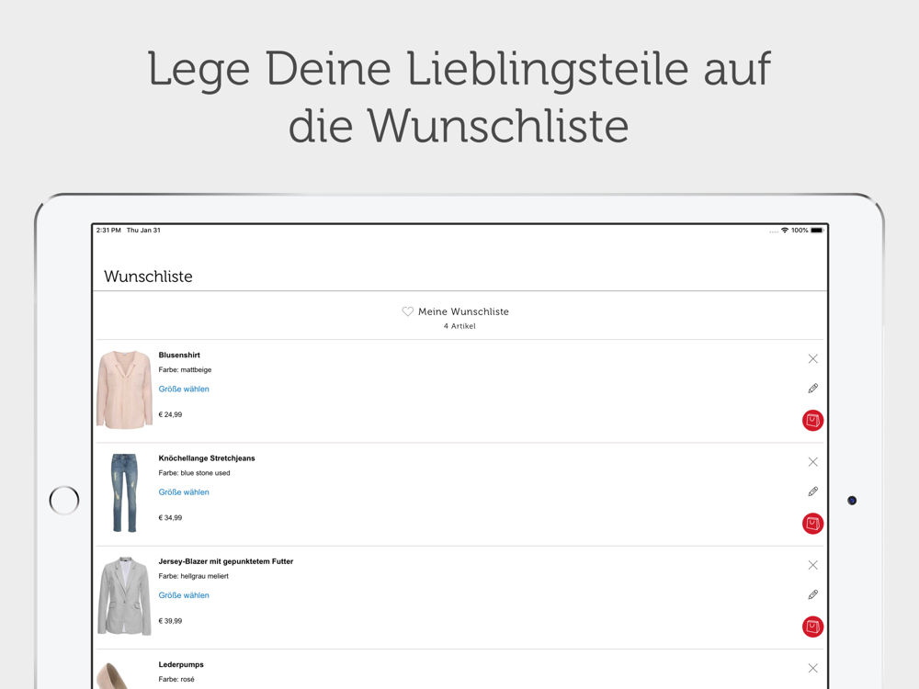Edit the Jersey-Blazer wishlist item
This screenshot has width=919, height=689.
click(812, 594)
